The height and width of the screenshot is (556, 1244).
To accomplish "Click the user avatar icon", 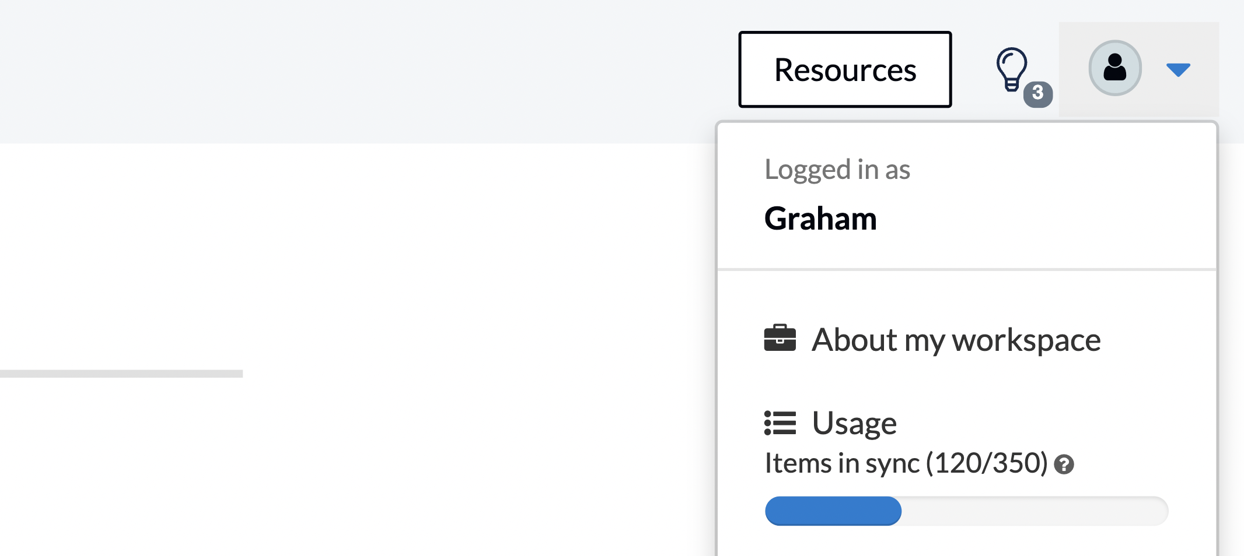I will click(x=1114, y=68).
